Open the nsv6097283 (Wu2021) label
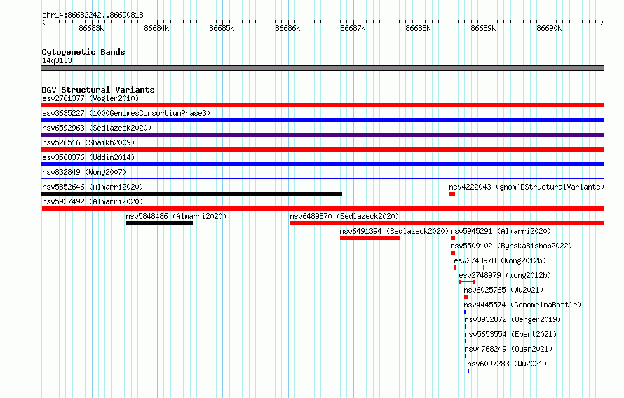The image size is (624, 398). coord(507,364)
